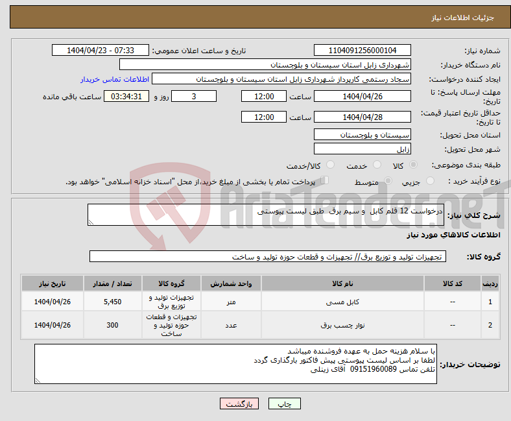The width and height of the screenshot is (511, 421).
Task: Click the need date in the نوار چسب برق row
Action: [53, 325]
